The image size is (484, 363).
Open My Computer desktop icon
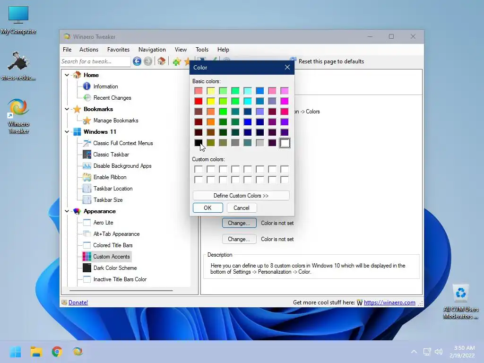coord(18,20)
